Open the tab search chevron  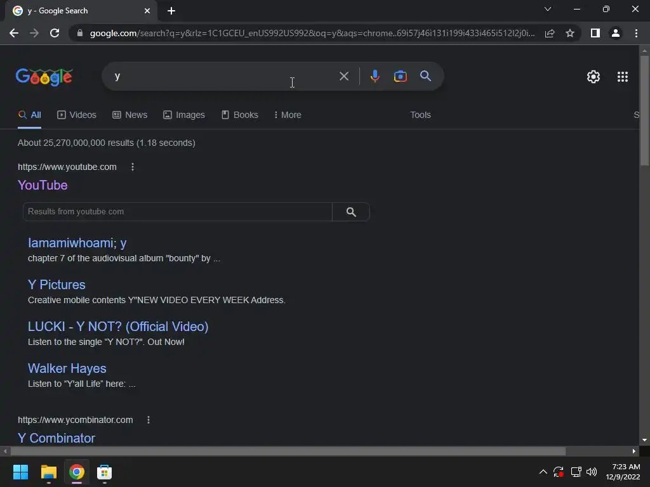548,9
